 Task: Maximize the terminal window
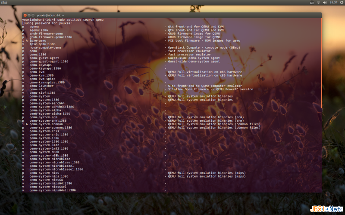33,15
